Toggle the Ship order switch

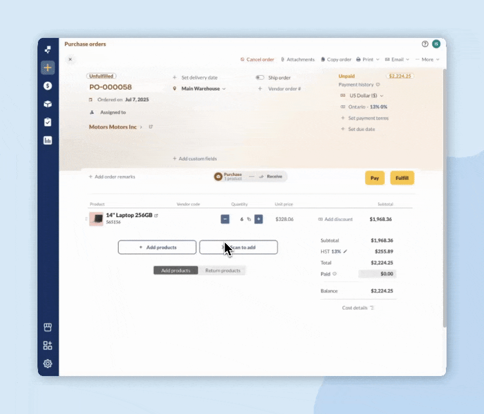pyautogui.click(x=260, y=78)
